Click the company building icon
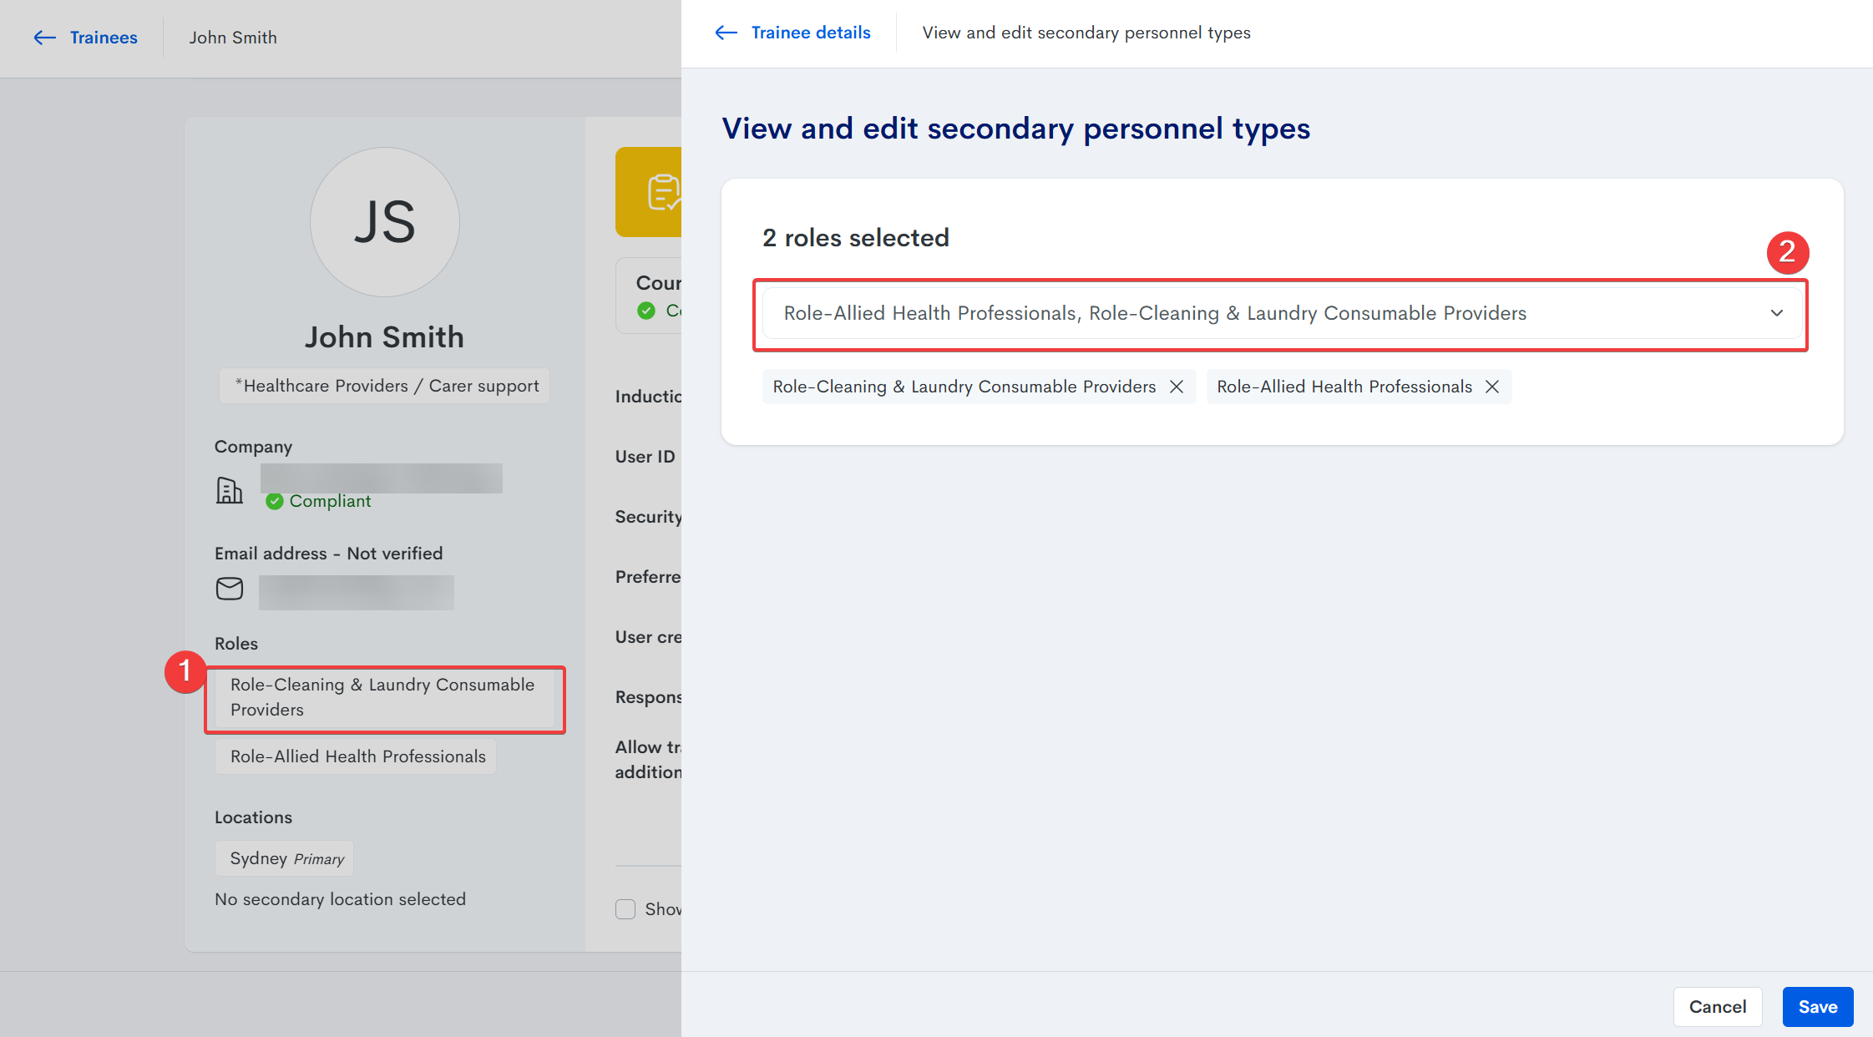Screen dimensions: 1873x1037 tap(229, 490)
